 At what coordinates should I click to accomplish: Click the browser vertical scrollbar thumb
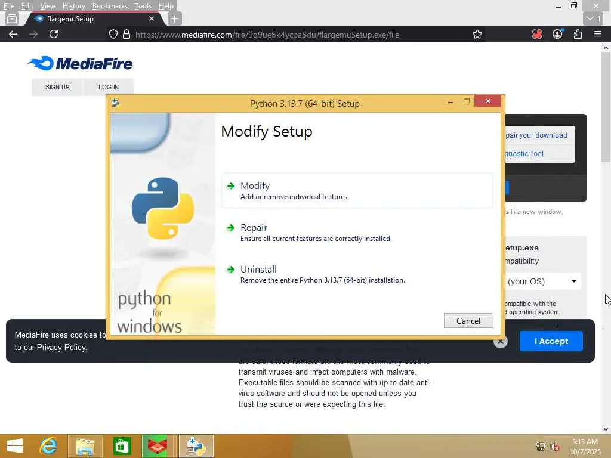click(606, 107)
